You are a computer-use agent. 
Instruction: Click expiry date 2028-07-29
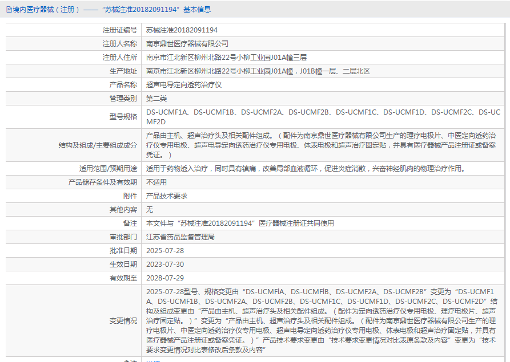(x=165, y=278)
